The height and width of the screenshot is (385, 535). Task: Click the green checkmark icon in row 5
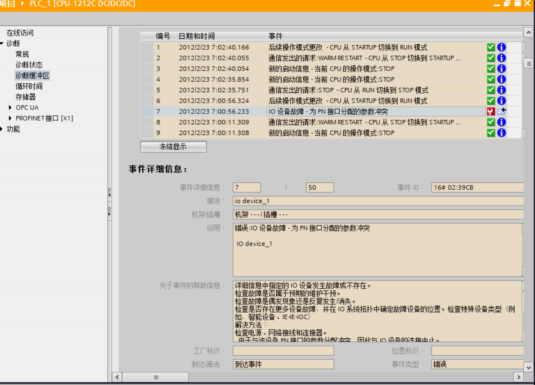tap(491, 90)
